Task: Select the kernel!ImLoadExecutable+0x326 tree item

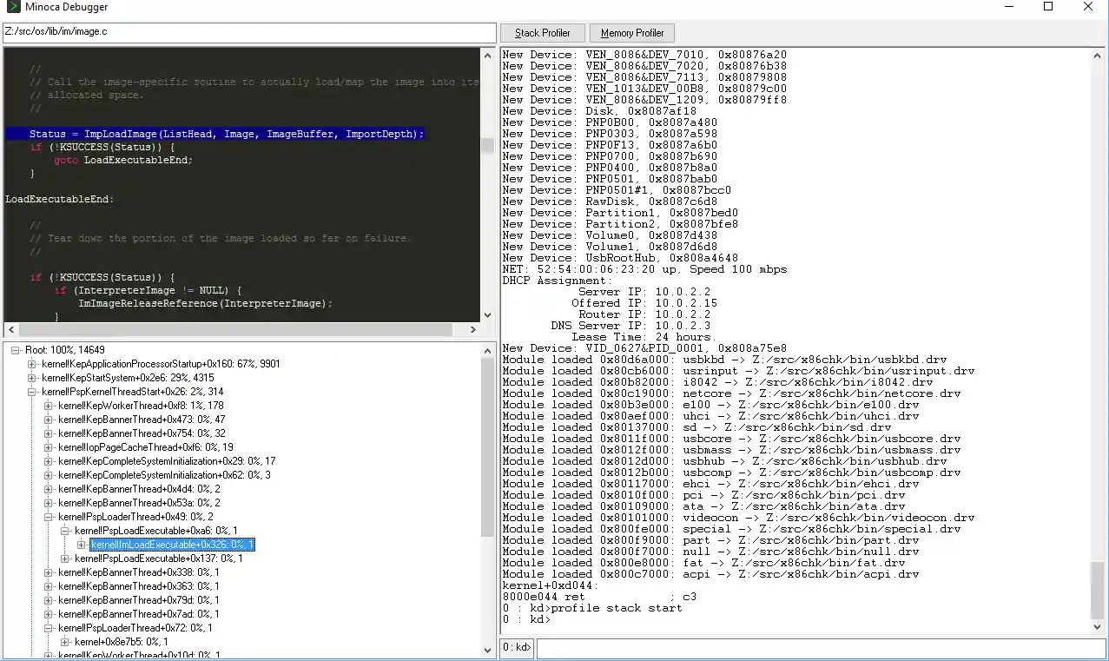Action: (x=170, y=544)
